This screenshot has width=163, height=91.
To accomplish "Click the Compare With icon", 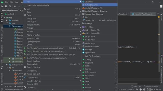I will (25, 77).
